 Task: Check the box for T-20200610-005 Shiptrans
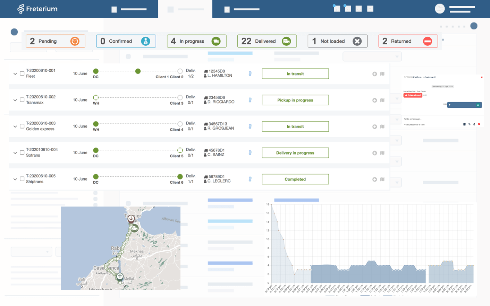(x=22, y=179)
